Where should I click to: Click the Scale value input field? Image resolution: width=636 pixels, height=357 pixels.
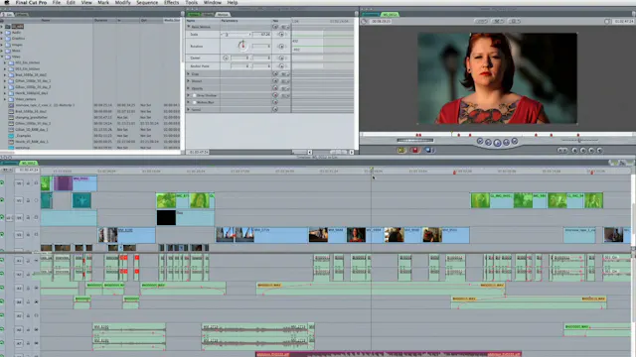260,35
